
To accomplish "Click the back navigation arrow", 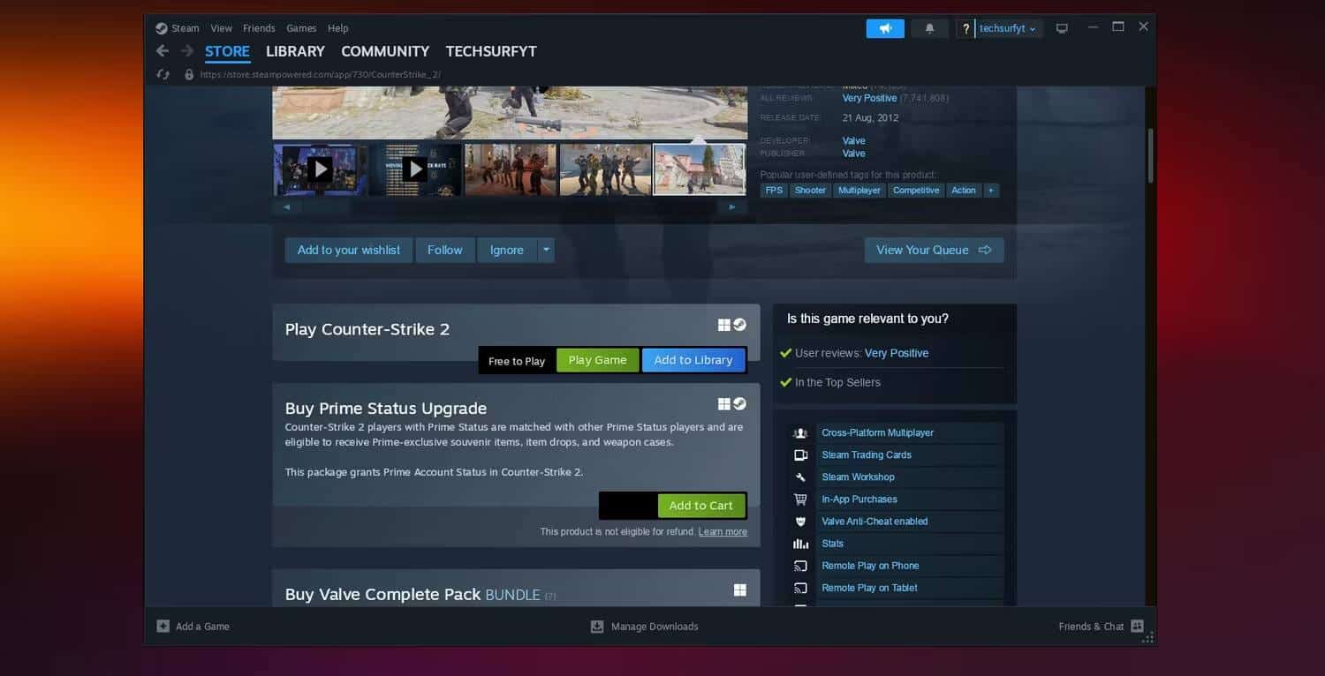I will point(163,51).
